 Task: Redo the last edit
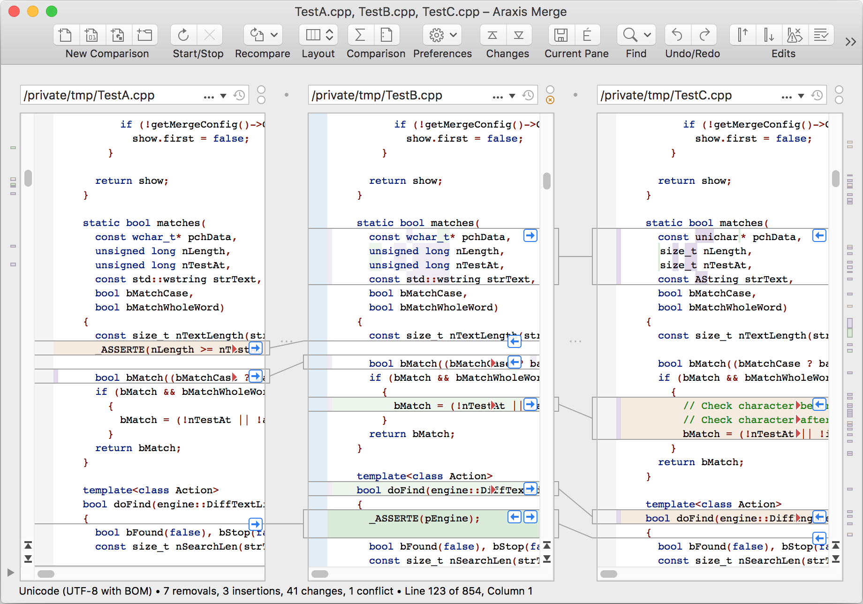tap(704, 35)
